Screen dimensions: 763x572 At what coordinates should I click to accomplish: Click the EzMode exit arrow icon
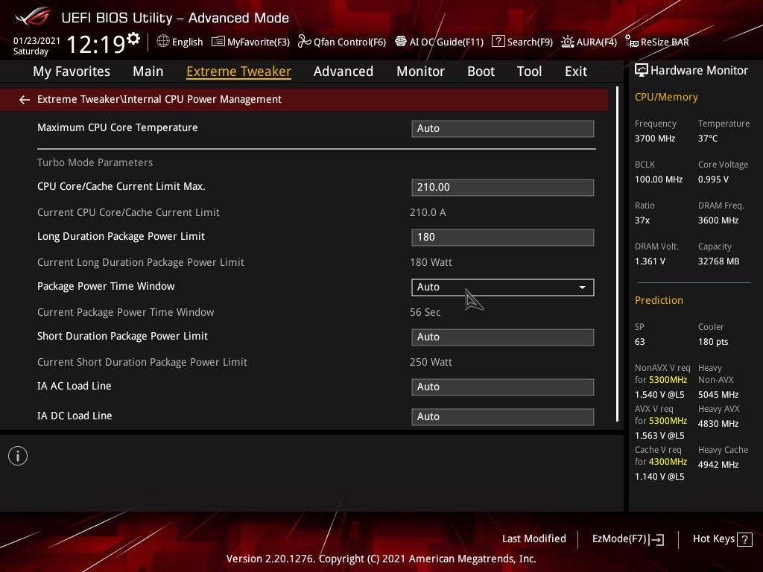click(x=656, y=539)
